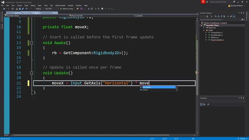
Task: Click the account warning triangle icon
Action: click(229, 6)
